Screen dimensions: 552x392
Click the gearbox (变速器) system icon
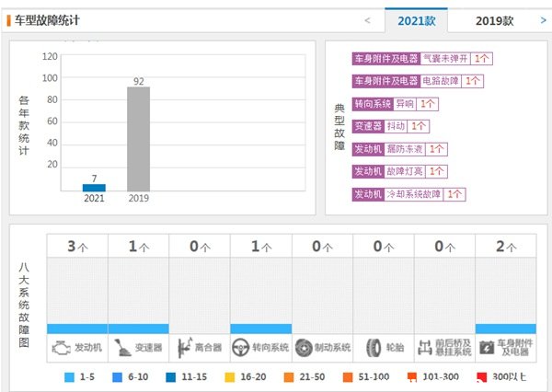point(121,348)
